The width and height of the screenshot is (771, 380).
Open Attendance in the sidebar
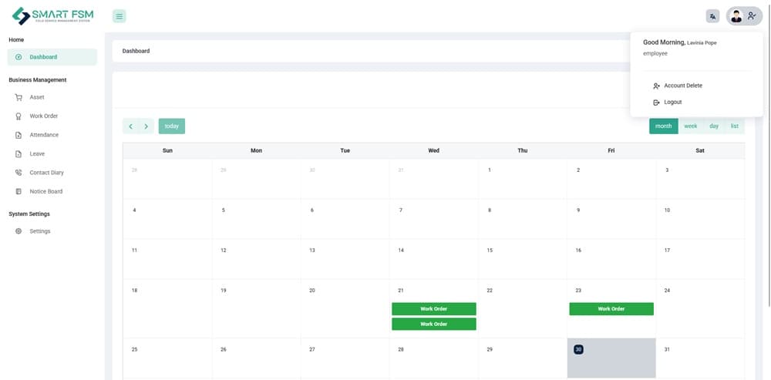click(x=44, y=135)
